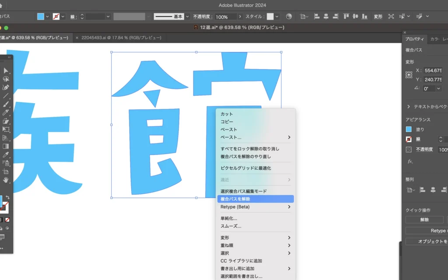Click the blue 塗り fill swatch in Appearance
This screenshot has width=448, height=280.
coord(409,129)
